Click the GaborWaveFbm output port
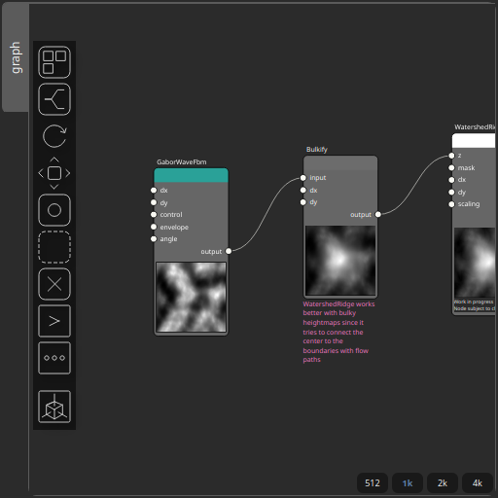Viewport: 498px width, 498px height. tap(229, 251)
